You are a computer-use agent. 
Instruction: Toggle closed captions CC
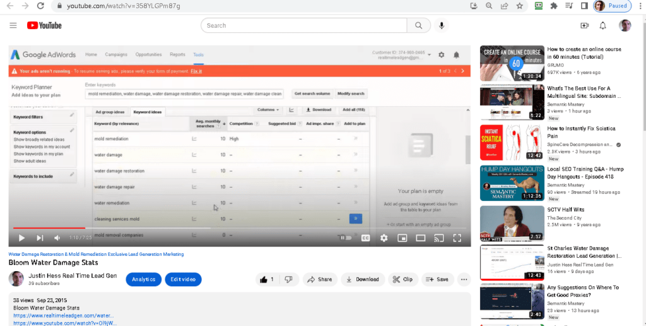click(x=365, y=238)
